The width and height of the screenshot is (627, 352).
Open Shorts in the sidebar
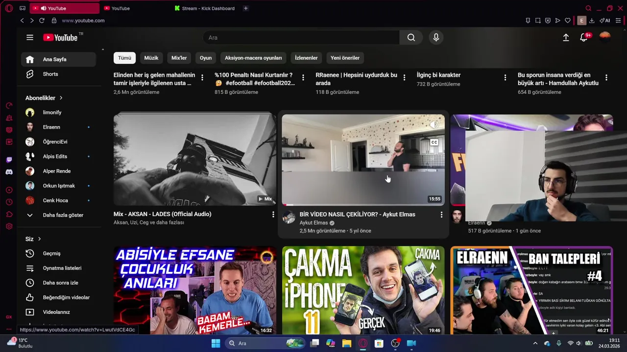click(x=58, y=74)
